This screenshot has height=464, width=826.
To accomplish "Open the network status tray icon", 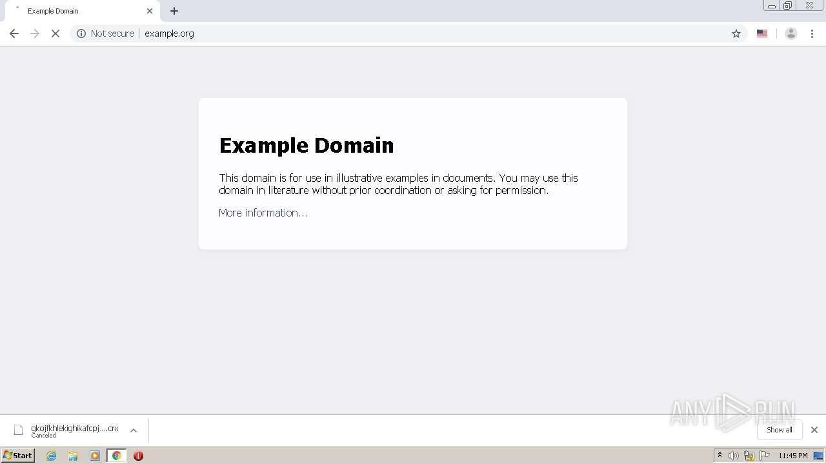I will [749, 456].
